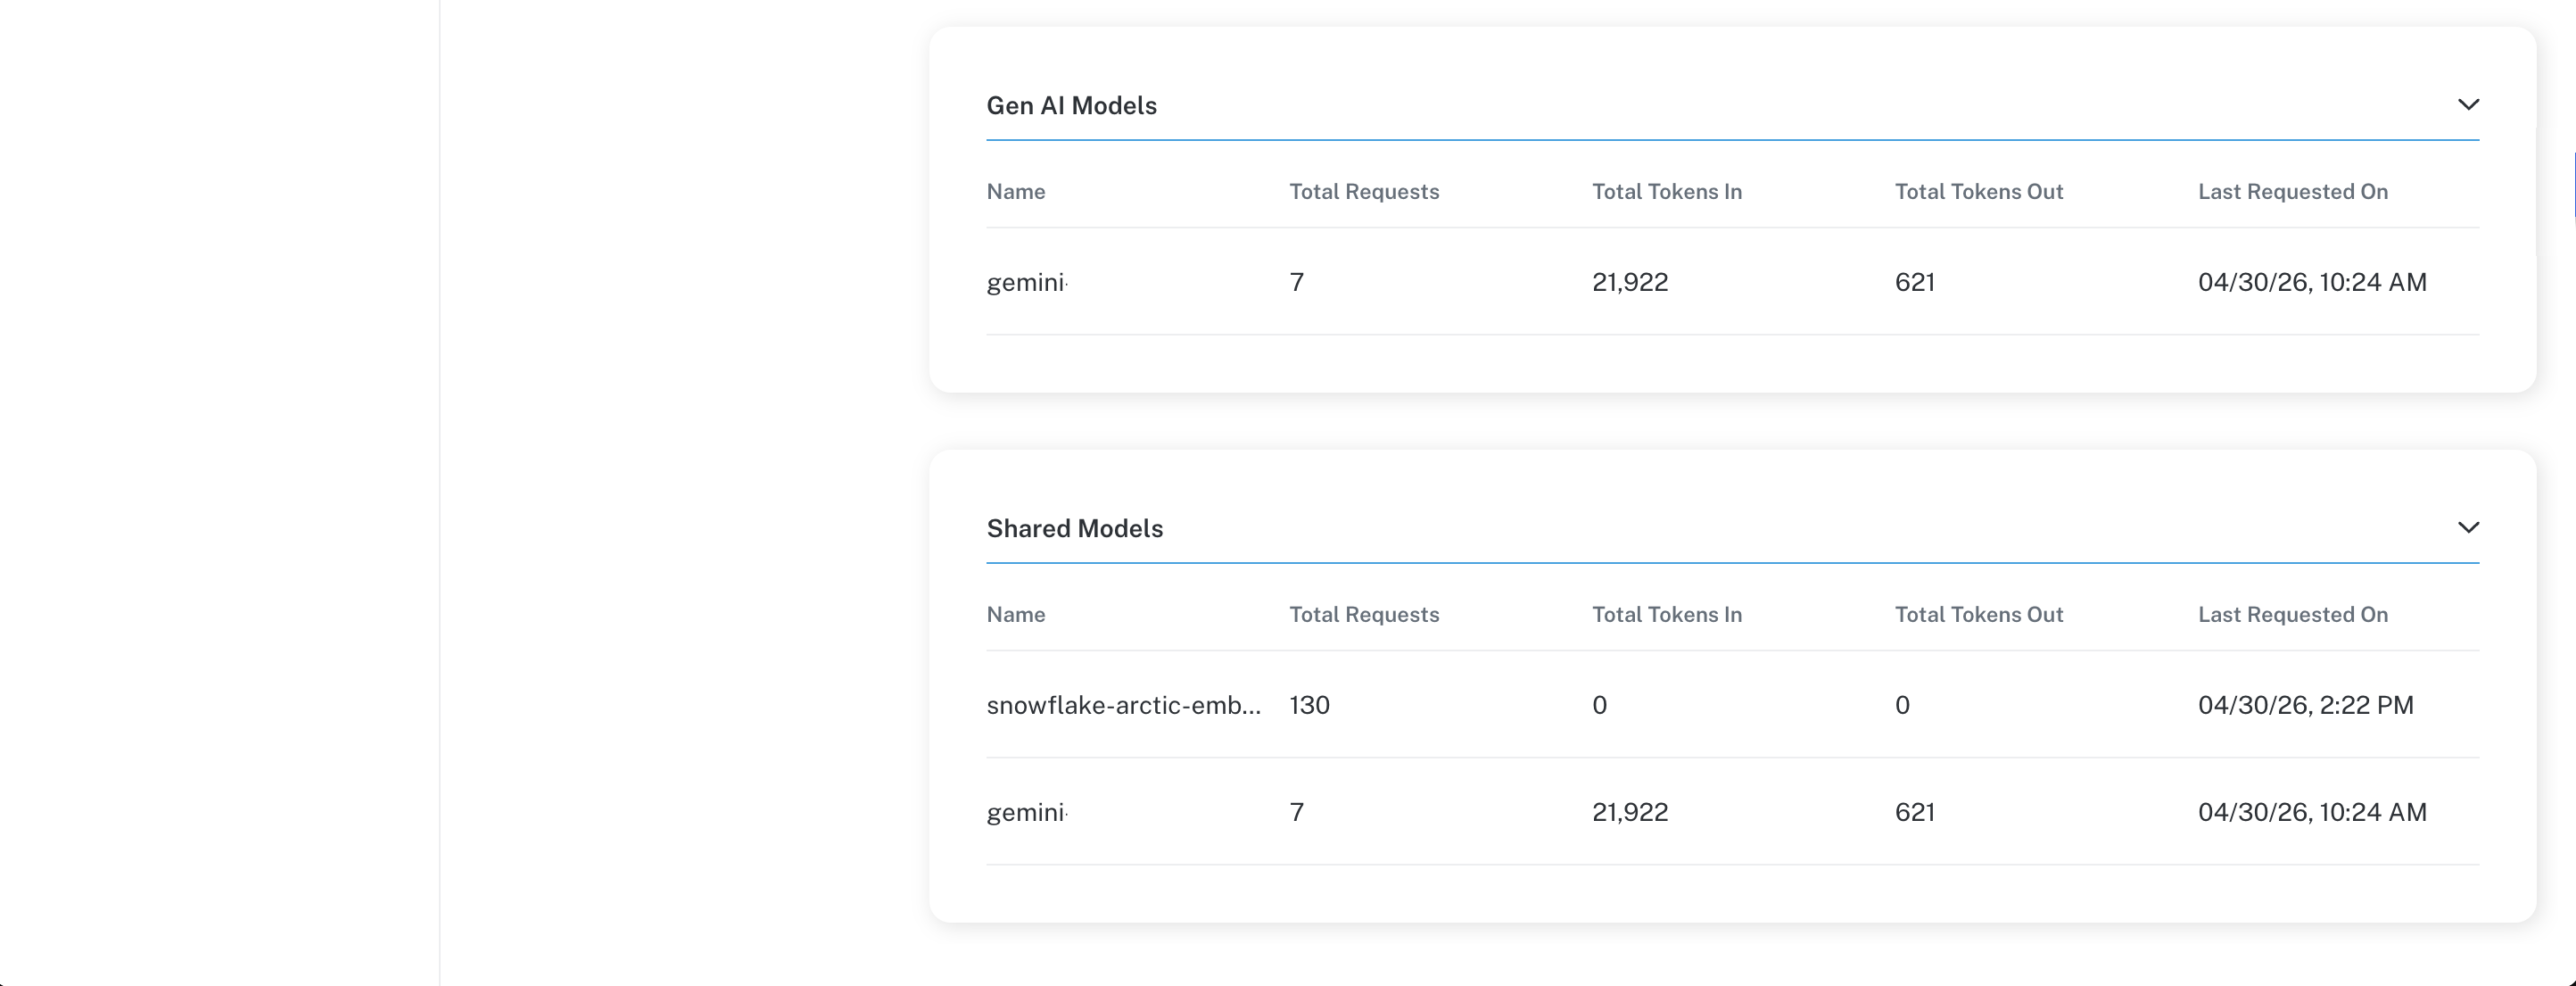Click Last Requested On header in Shared Models
This screenshot has width=2576, height=986.
[2292, 615]
